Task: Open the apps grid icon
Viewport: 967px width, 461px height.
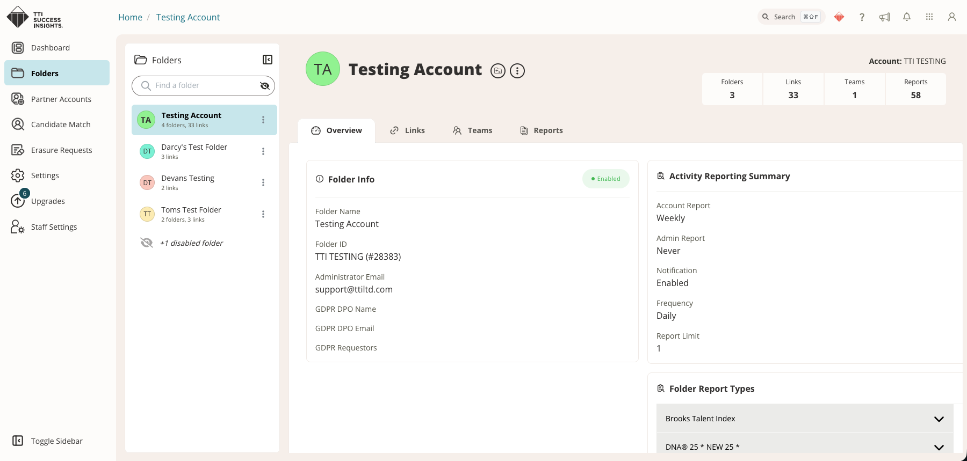Action: click(929, 17)
